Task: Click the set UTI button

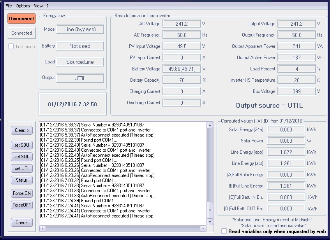Action: [22, 168]
